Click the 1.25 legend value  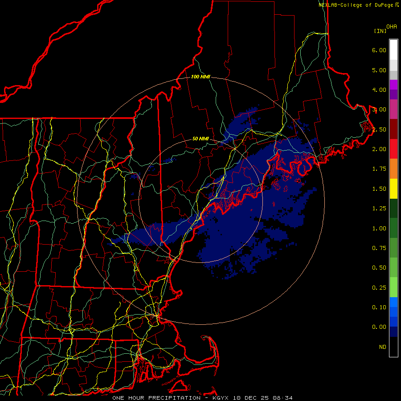(x=379, y=209)
